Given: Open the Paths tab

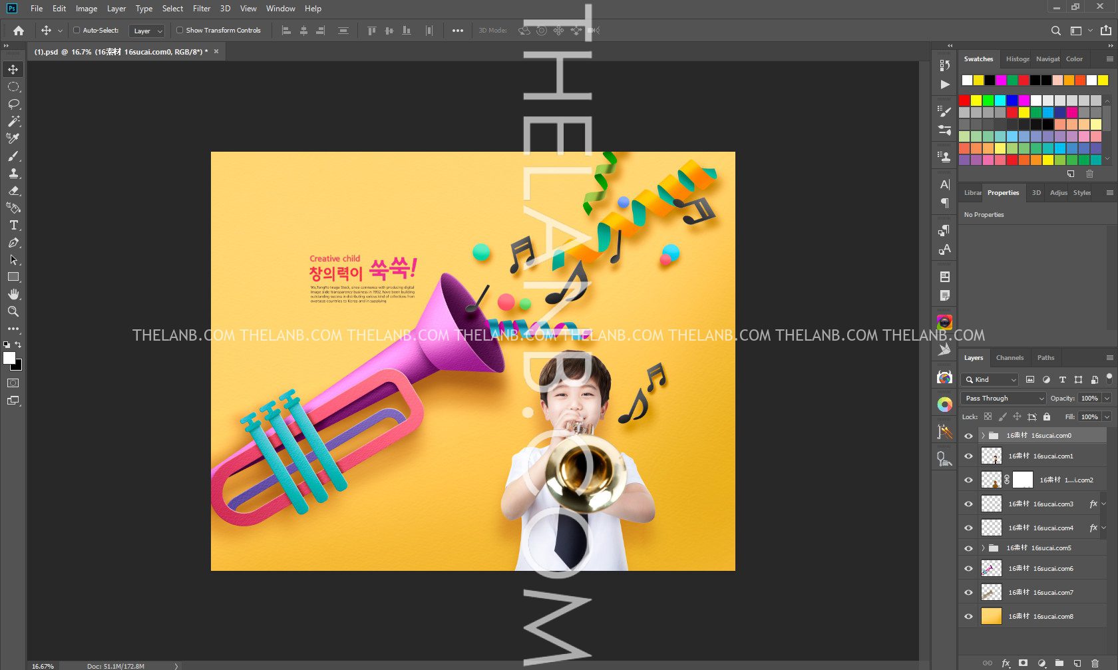Looking at the screenshot, I should pos(1045,358).
